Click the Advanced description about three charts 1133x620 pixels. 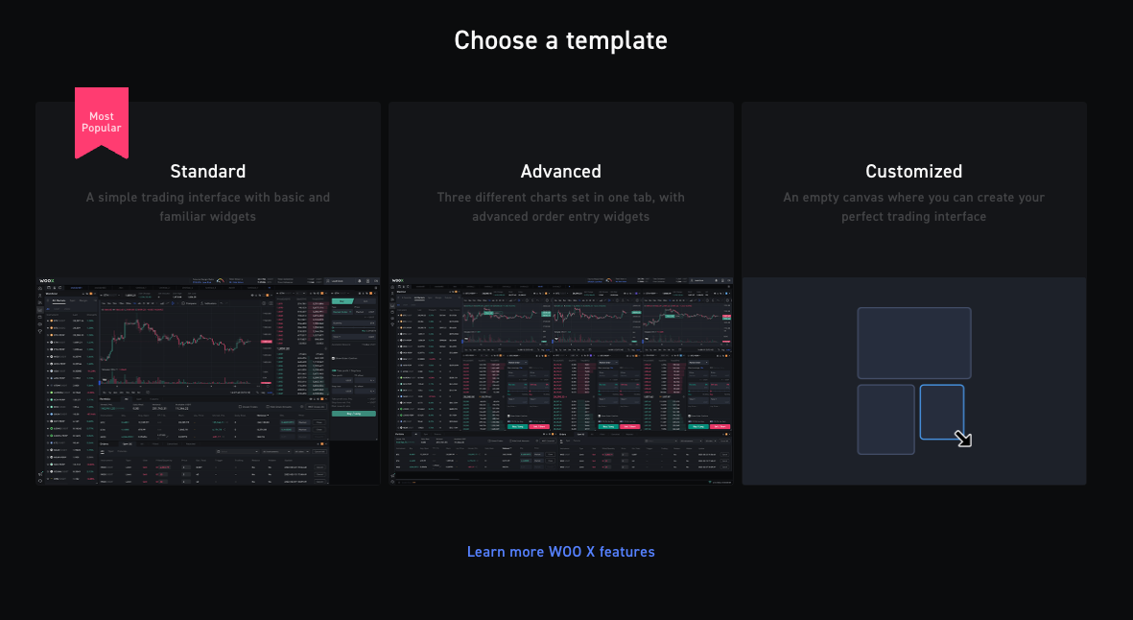tap(560, 206)
